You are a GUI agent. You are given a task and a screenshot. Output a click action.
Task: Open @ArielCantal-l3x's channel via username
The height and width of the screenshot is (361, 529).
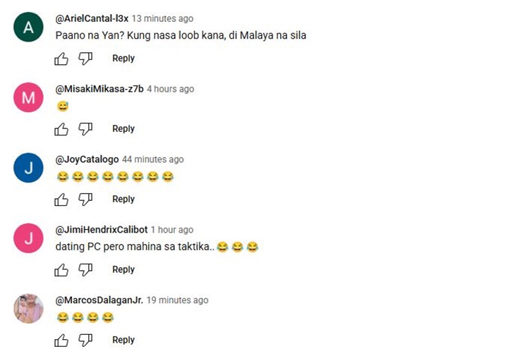pyautogui.click(x=92, y=18)
